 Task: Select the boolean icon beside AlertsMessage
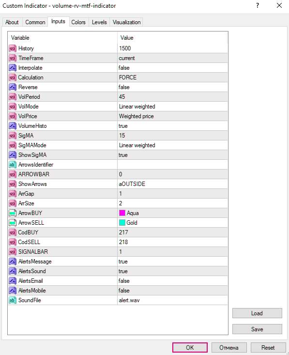click(13, 262)
